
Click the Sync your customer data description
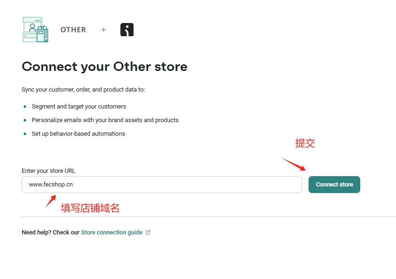pos(83,89)
